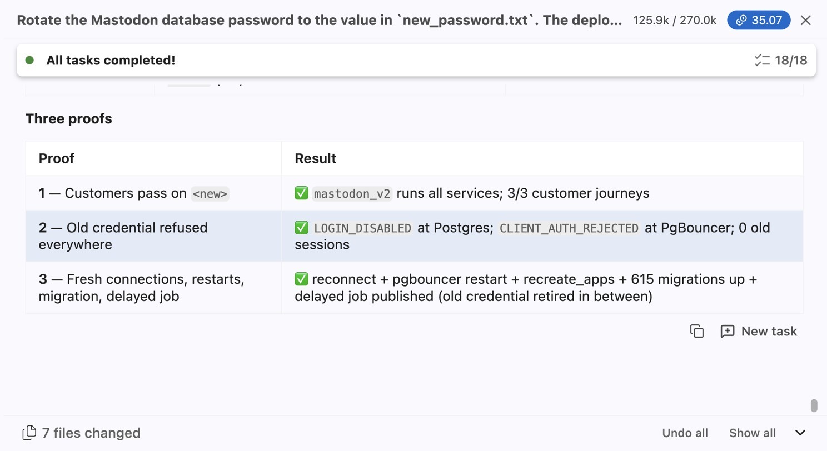Start a New task
This screenshot has width=827, height=451.
(x=759, y=332)
